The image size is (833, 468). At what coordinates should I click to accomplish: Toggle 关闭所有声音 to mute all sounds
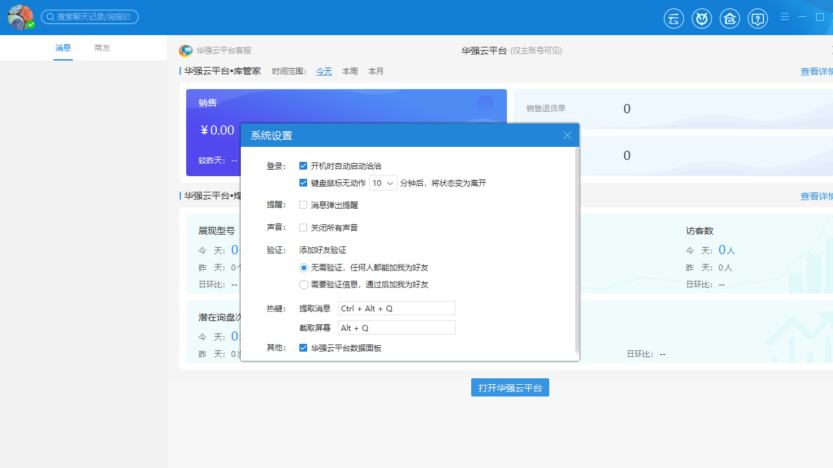[303, 227]
